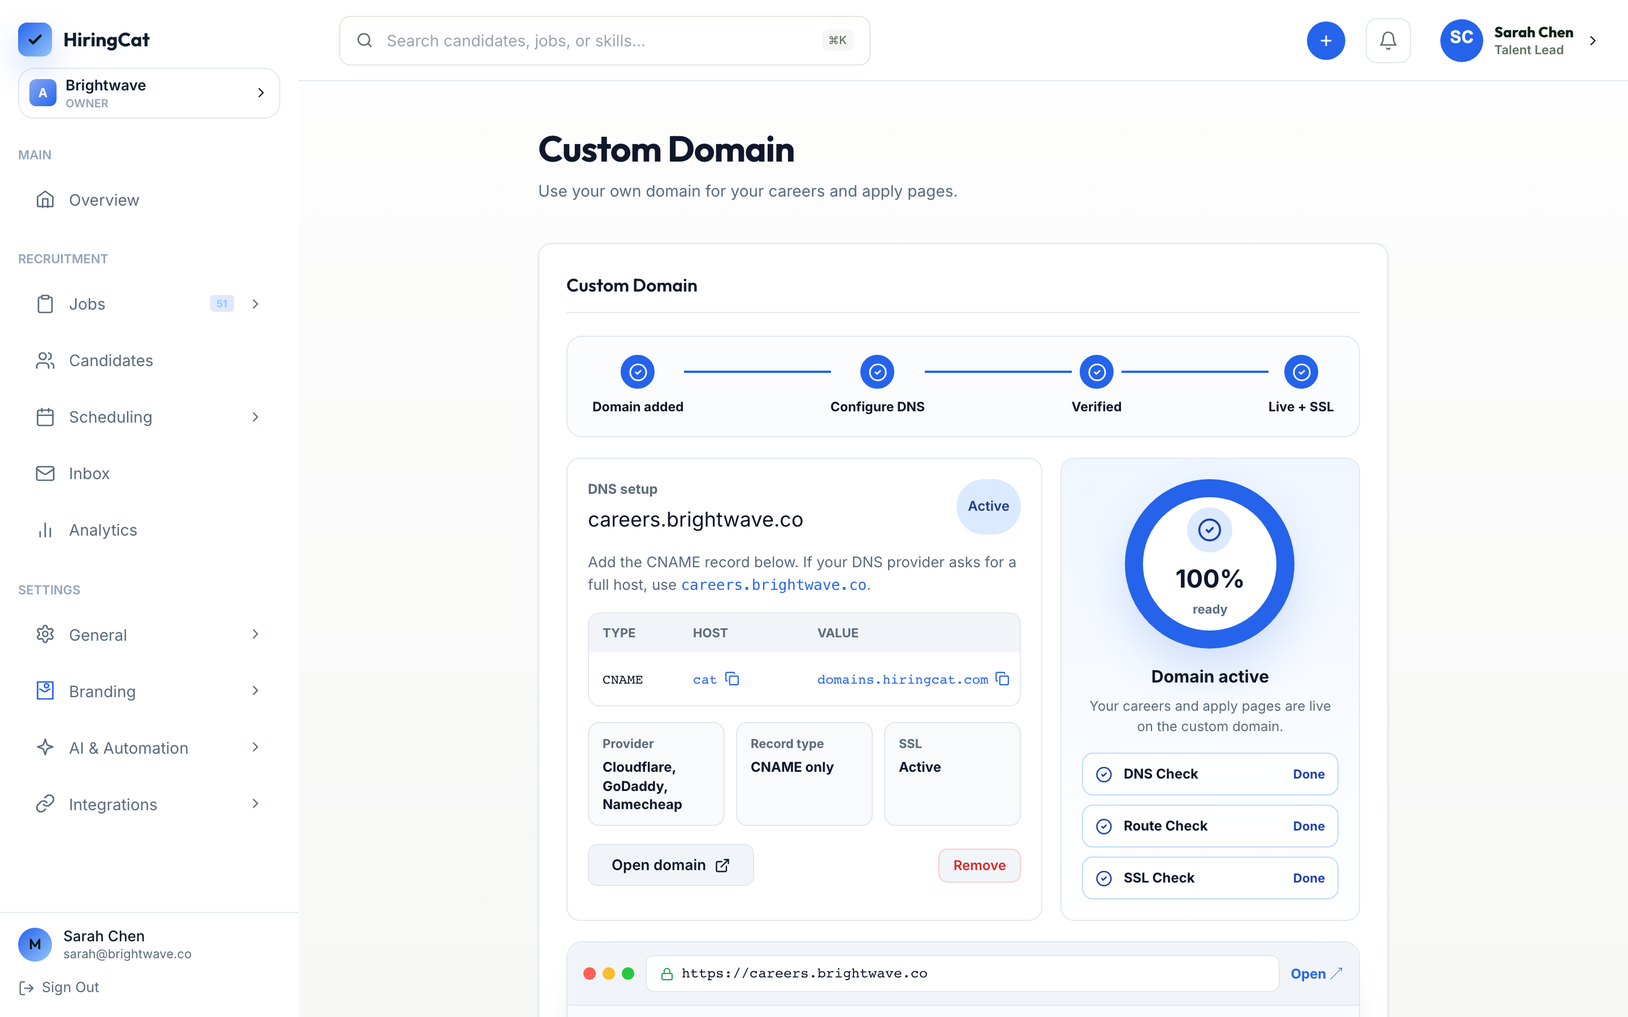Click the Open link beside URL bar

coord(1317,974)
